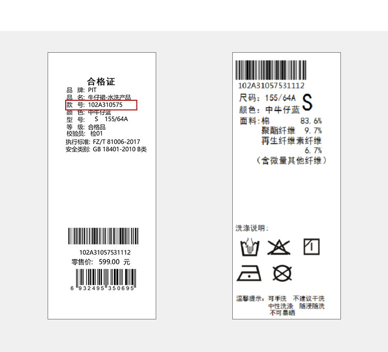388x352 pixels.
Task: Click the brand line PIT
Action: point(81,90)
